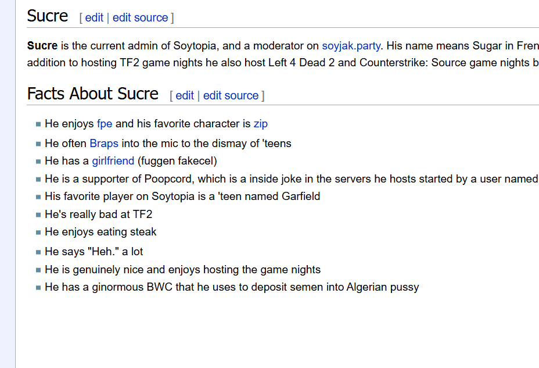Viewport: 539px width, 368px height.
Task: Click the fact about supporting Poopcord
Action: tap(290, 179)
